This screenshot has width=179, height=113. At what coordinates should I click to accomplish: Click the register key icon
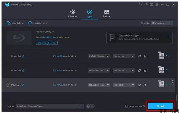pyautogui.click(x=146, y=5)
